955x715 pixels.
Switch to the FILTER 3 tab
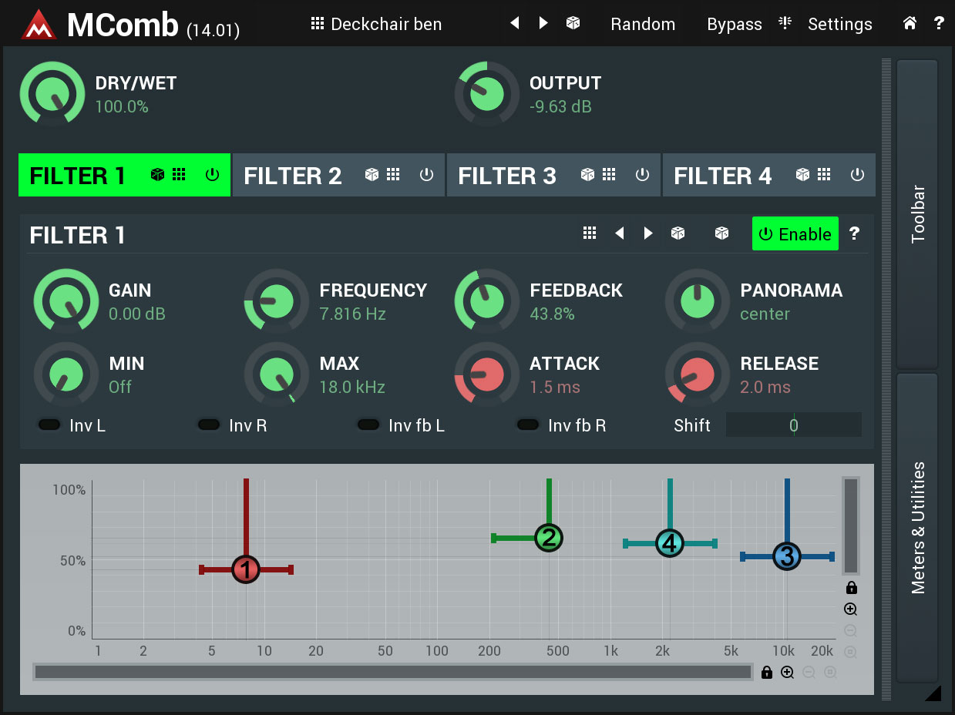(508, 175)
